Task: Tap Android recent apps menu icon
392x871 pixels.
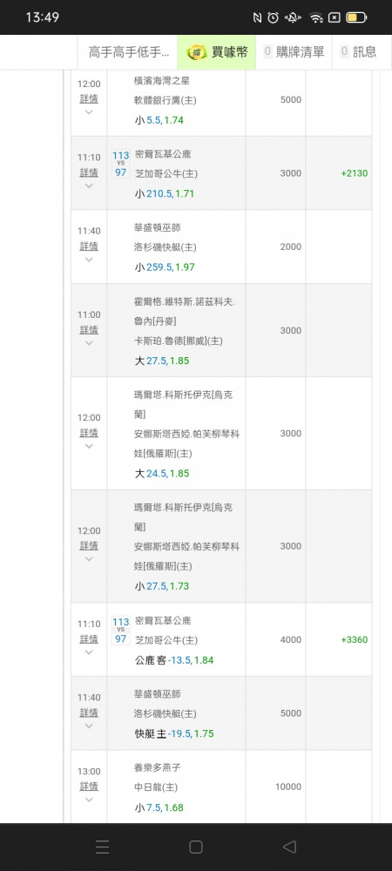Action: [x=102, y=847]
